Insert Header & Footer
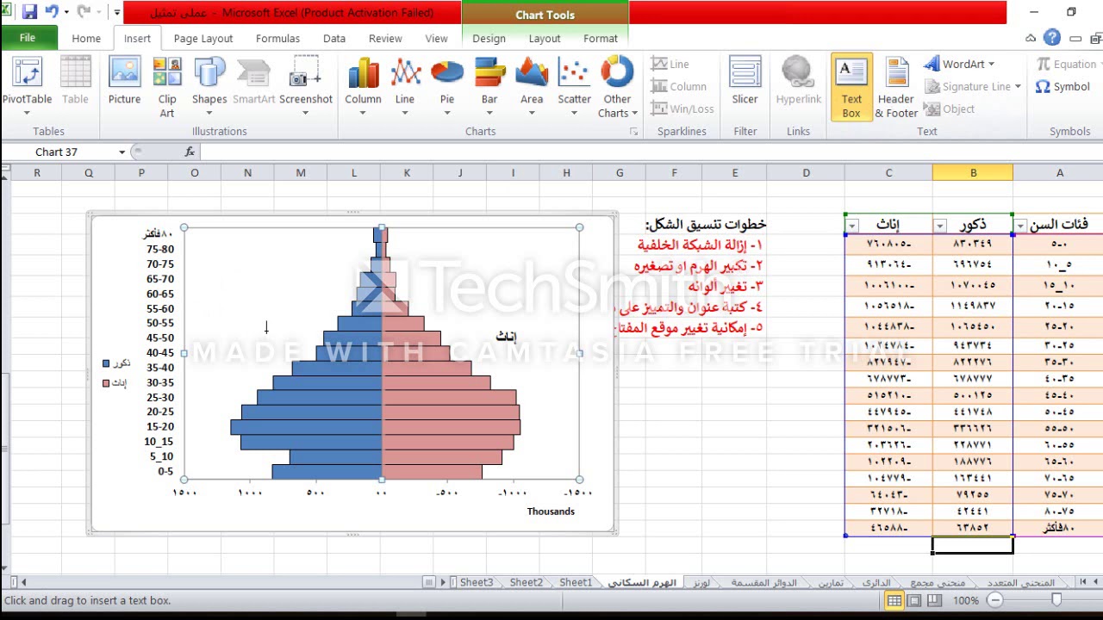The width and height of the screenshot is (1103, 620). click(x=896, y=87)
